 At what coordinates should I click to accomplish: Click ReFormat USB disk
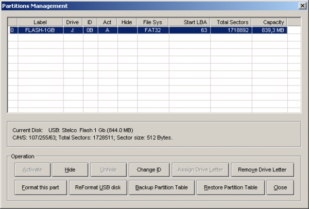[98, 187]
